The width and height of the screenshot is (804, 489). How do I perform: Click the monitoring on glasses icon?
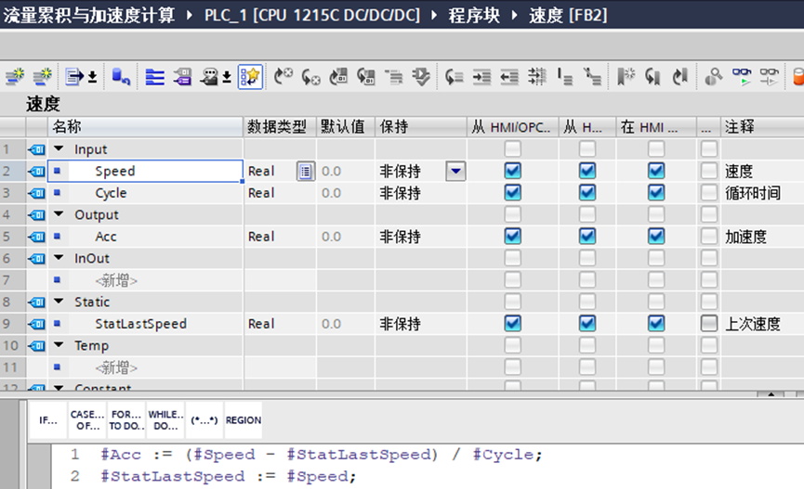[742, 77]
